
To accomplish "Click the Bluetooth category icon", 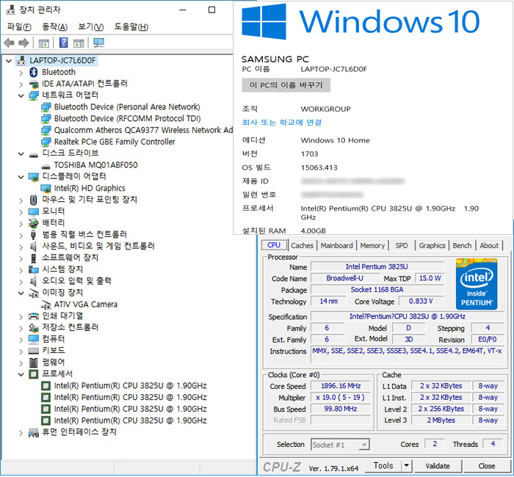I will 34,72.
